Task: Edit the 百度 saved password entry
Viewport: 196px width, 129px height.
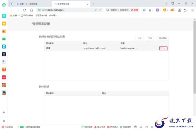Action: (161, 48)
